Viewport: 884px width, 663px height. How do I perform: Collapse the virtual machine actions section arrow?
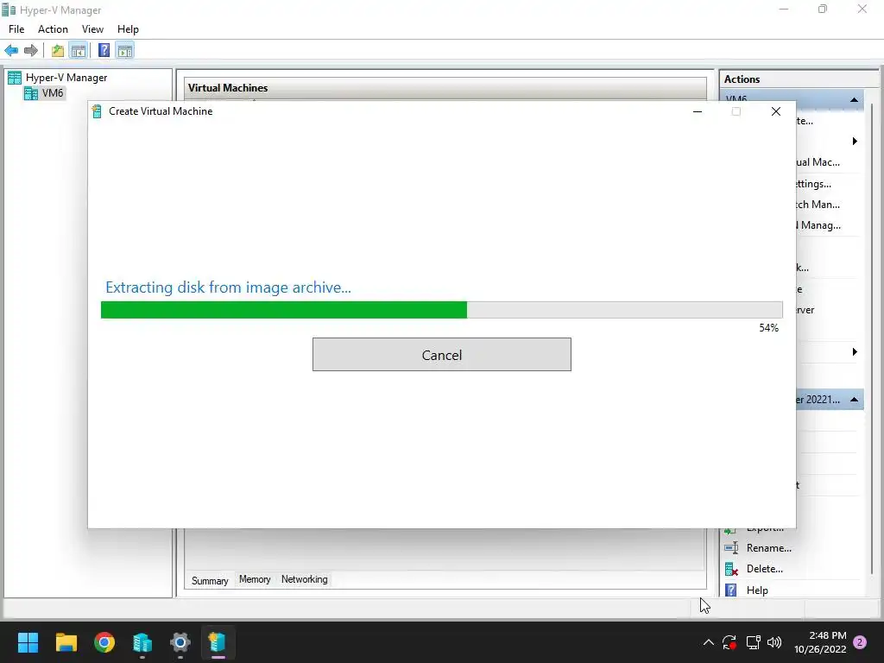[x=854, y=400]
